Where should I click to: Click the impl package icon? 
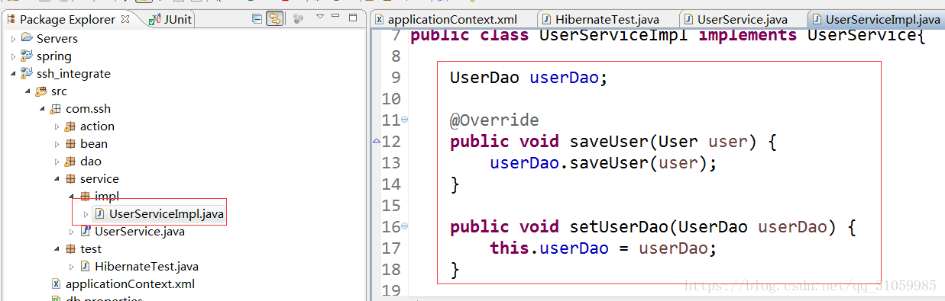[x=85, y=197]
